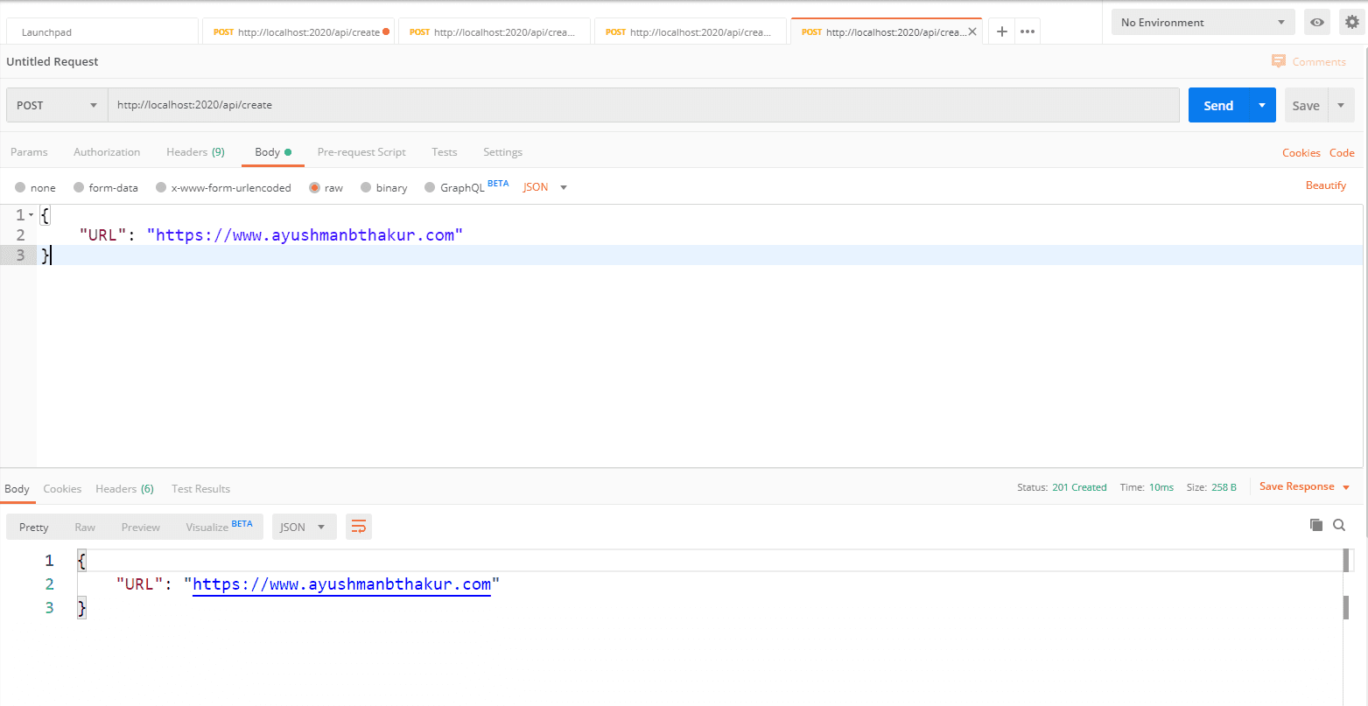Close the active request tab
Image resolution: width=1368 pixels, height=706 pixels.
[x=972, y=31]
